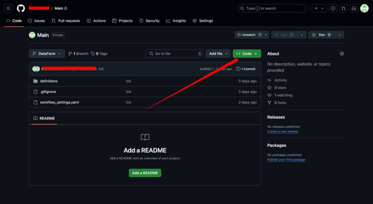This screenshot has height=204, width=373.
Task: Click the user avatar in top right
Action: pos(364,8)
